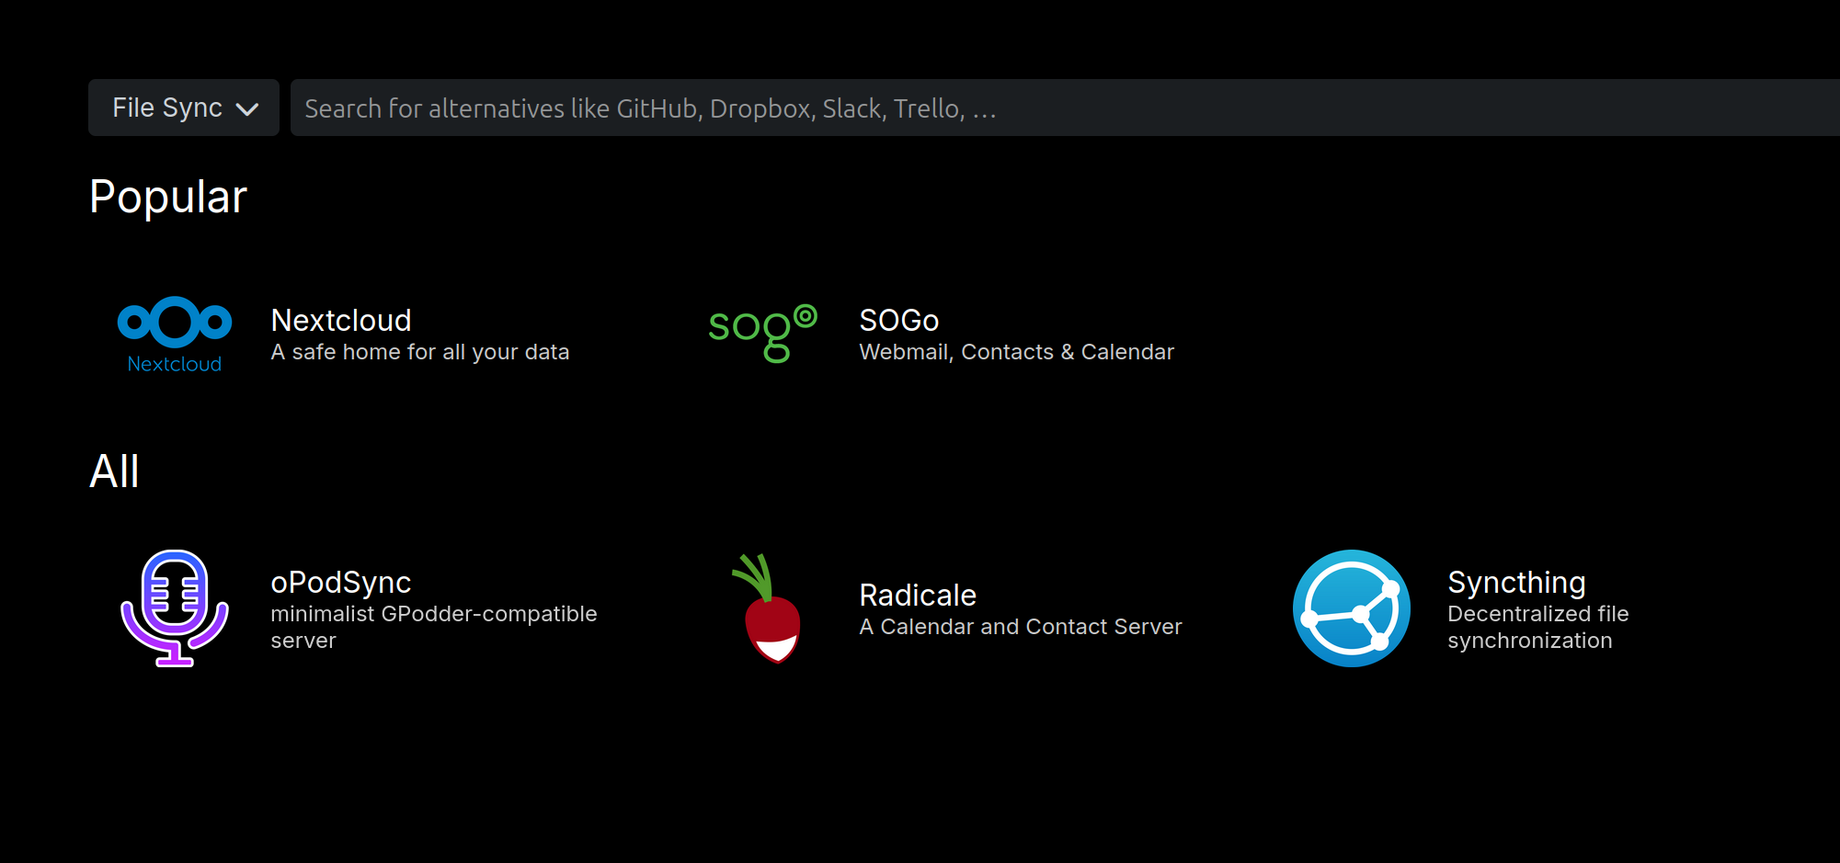The height and width of the screenshot is (863, 1840).
Task: Open the Nextcloud title link
Action: (x=341, y=320)
